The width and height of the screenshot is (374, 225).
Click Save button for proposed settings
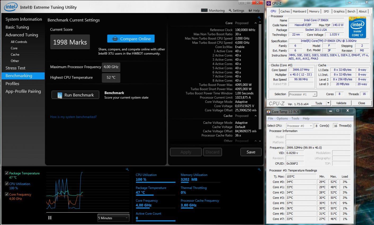[x=251, y=152]
